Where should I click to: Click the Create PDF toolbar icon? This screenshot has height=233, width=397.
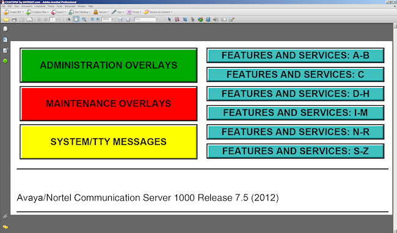[6, 12]
